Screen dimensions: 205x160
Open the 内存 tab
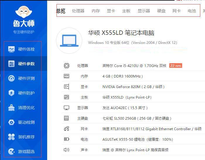pos(96,11)
